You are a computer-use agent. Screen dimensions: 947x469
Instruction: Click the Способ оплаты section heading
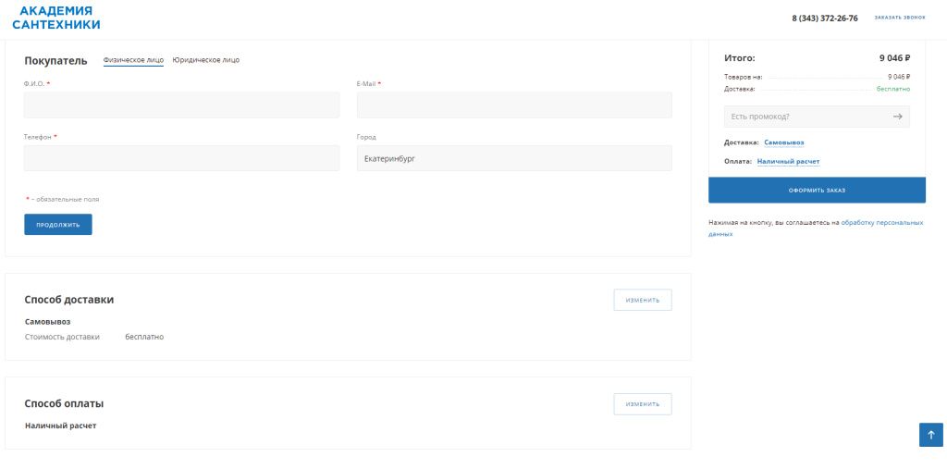[64, 404]
